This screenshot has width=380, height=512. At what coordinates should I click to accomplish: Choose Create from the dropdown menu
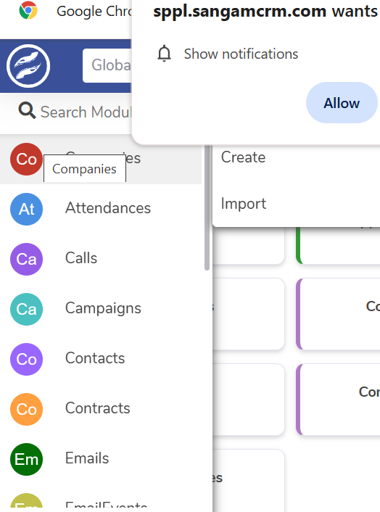tap(243, 157)
